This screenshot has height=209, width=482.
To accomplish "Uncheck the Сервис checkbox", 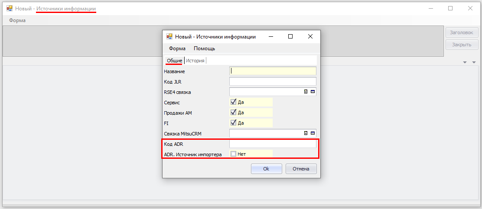I will [233, 102].
